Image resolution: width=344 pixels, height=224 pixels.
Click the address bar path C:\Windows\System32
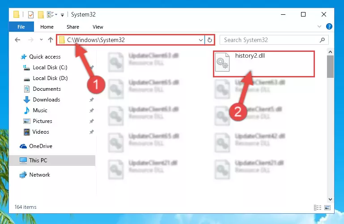[96, 40]
